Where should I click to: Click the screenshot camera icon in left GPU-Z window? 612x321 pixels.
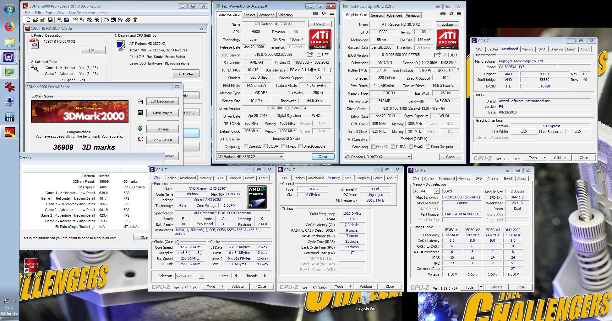tap(315, 13)
